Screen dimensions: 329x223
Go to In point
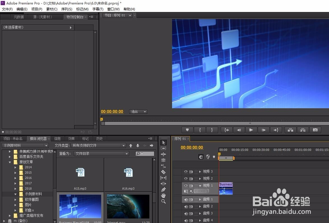tap(227, 130)
